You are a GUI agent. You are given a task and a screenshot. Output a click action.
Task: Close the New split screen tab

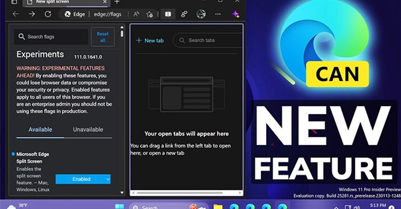[x=105, y=2]
